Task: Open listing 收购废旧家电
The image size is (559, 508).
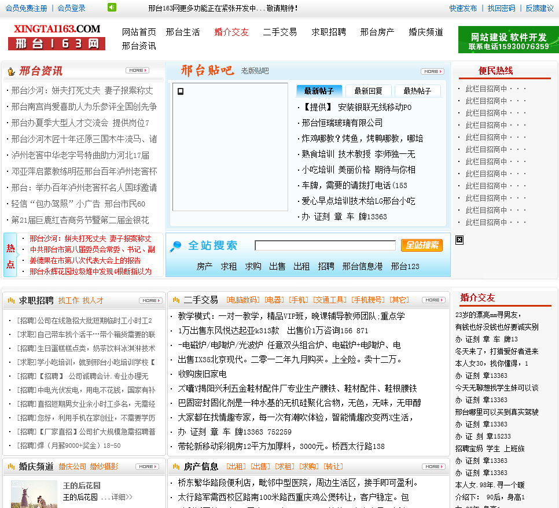Action: (202, 374)
